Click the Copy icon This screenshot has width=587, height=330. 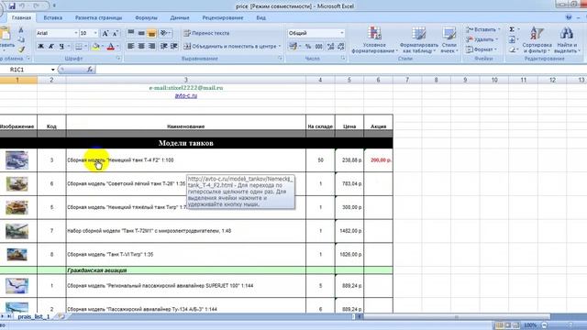tap(21, 39)
